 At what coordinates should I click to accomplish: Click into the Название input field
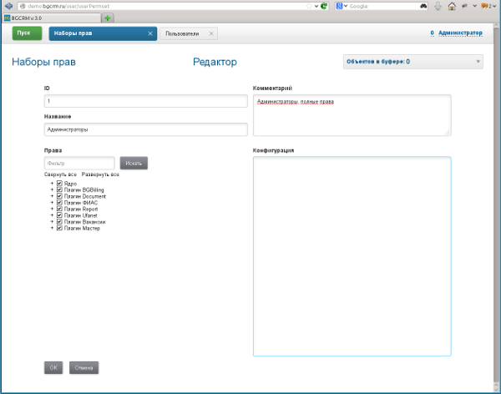coord(145,129)
